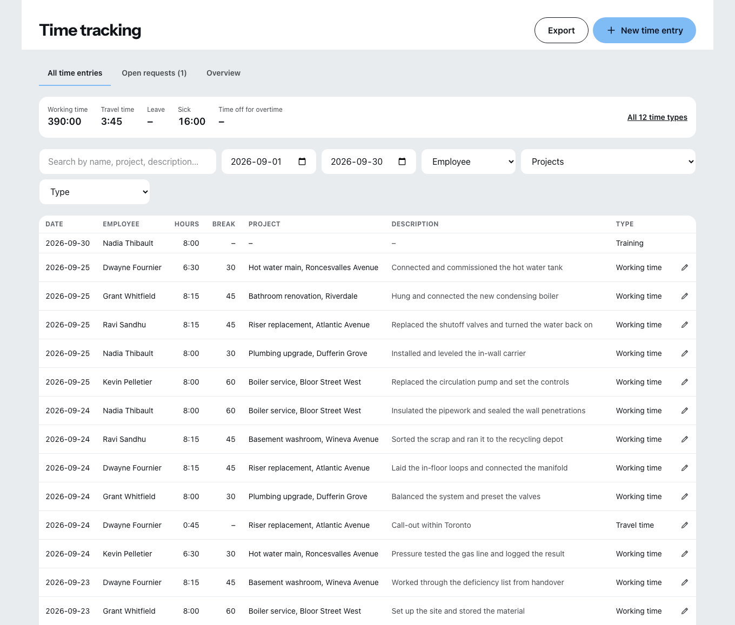Open the Projects filter dropdown

pyautogui.click(x=608, y=162)
